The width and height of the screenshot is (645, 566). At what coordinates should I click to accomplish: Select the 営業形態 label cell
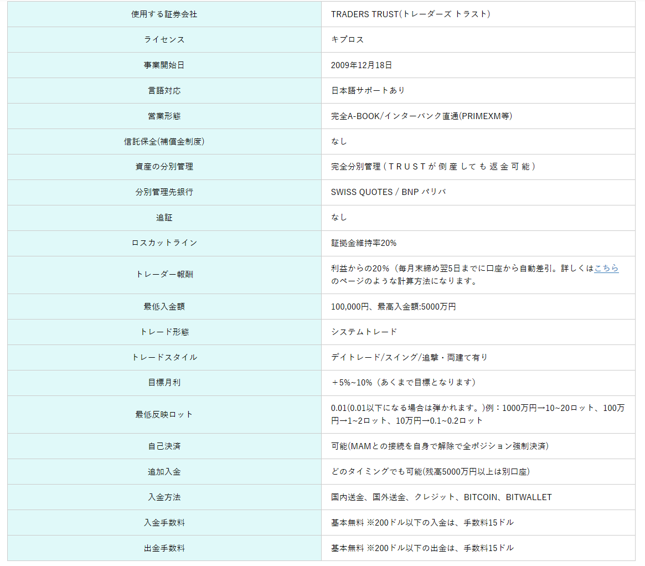[x=164, y=116]
